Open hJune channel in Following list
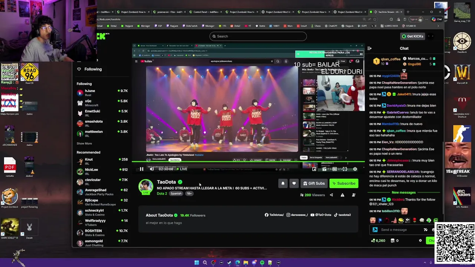The height and width of the screenshot is (267, 475). tap(102, 93)
